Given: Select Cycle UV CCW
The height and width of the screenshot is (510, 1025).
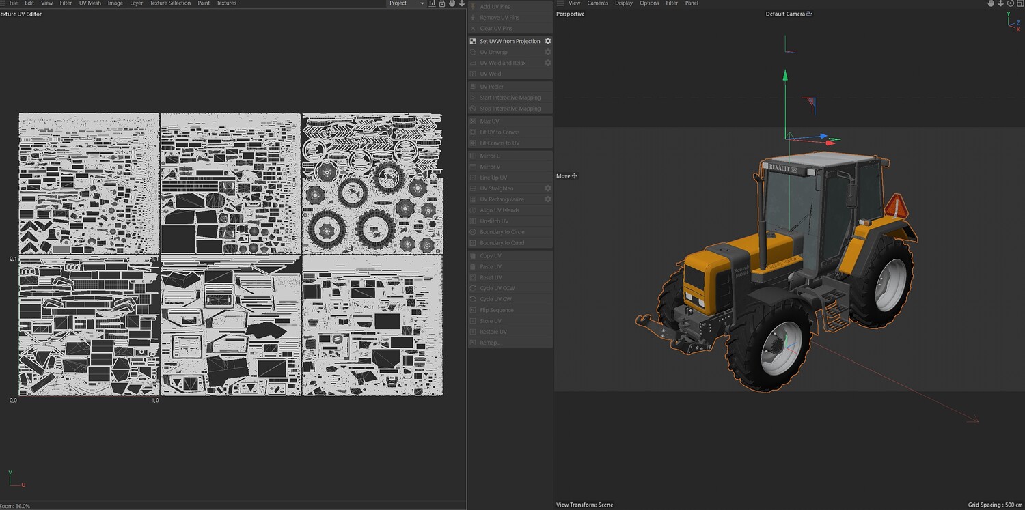Looking at the screenshot, I should pyautogui.click(x=510, y=289).
